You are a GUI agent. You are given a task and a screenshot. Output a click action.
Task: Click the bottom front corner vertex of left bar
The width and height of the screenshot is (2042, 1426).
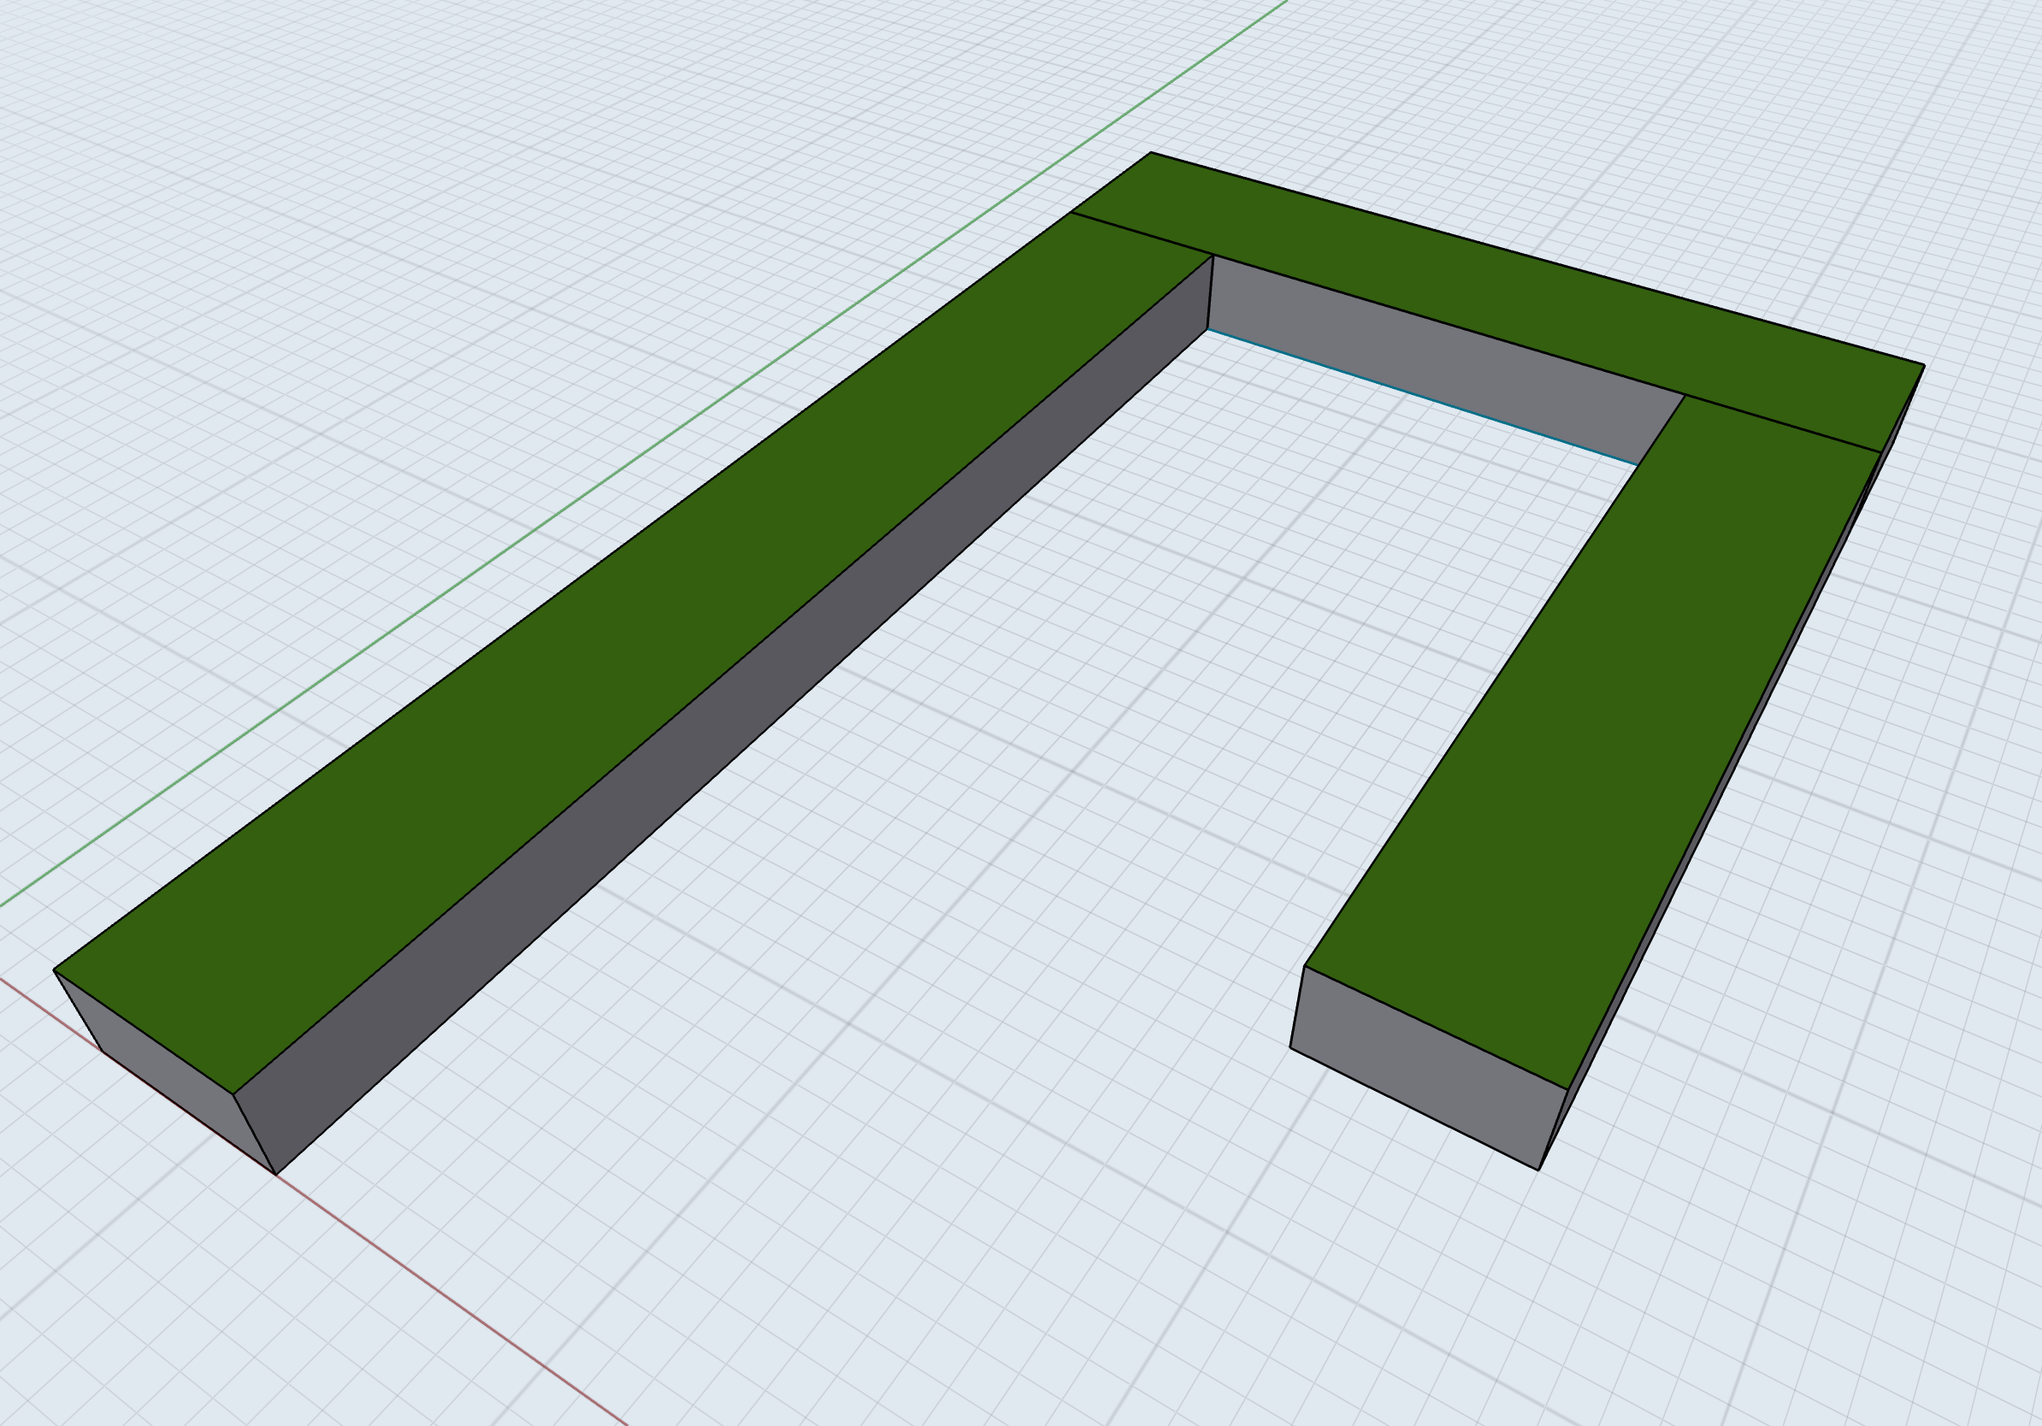pyautogui.click(x=276, y=1176)
